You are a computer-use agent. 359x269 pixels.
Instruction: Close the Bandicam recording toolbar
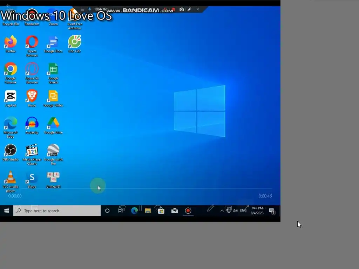coord(198,9)
